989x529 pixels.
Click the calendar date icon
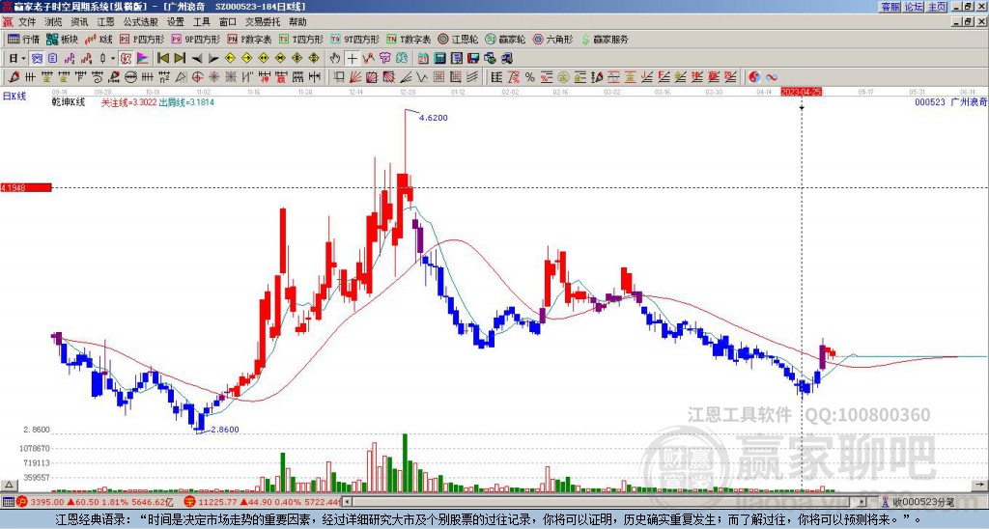point(423,58)
